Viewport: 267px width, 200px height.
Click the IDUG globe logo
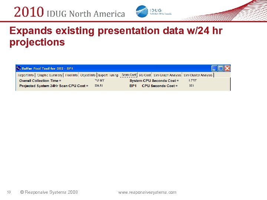(x=142, y=11)
